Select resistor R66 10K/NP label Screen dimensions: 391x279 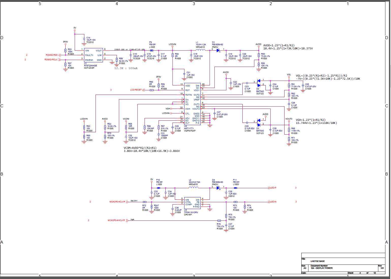[150, 128]
